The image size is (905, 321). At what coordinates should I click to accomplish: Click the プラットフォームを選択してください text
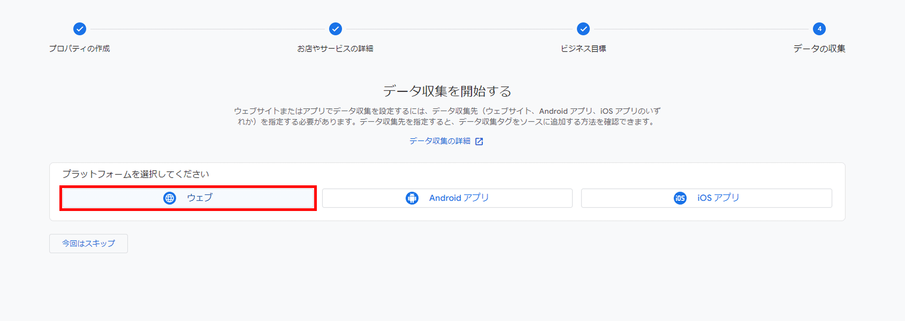click(x=136, y=174)
